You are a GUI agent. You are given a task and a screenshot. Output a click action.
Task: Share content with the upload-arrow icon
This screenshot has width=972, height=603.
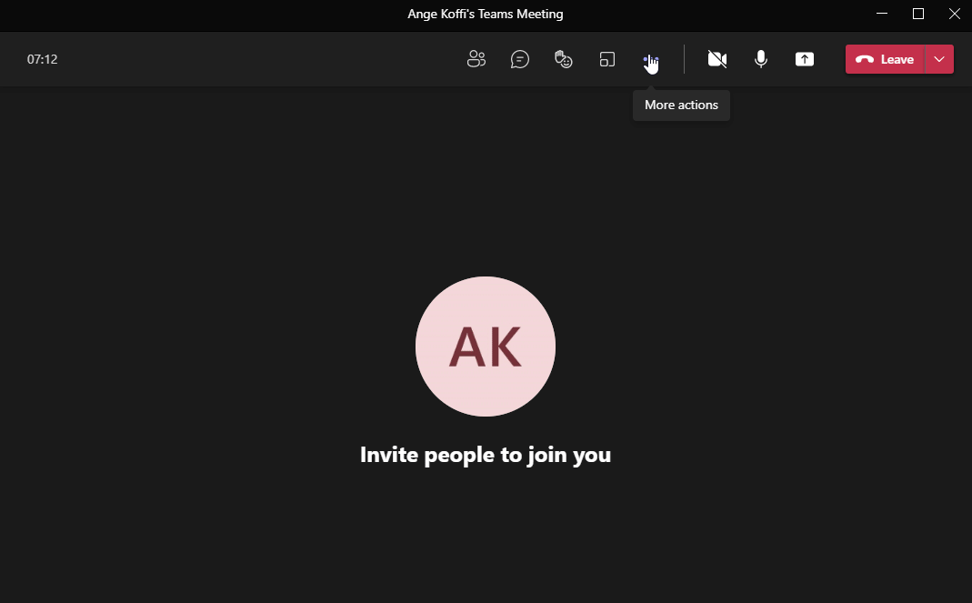pos(805,59)
